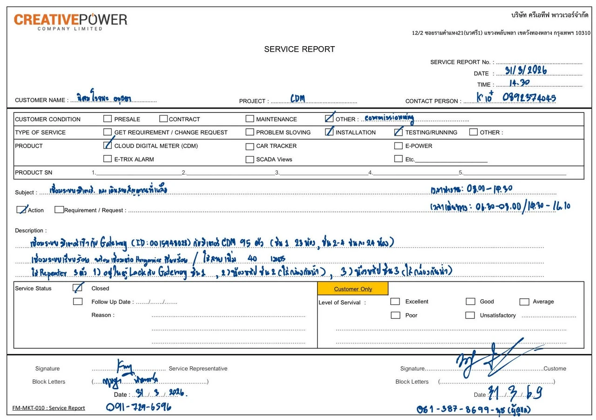The image size is (596, 420).
Task: Click the PROJECT field showing CDM
Action: click(x=313, y=99)
